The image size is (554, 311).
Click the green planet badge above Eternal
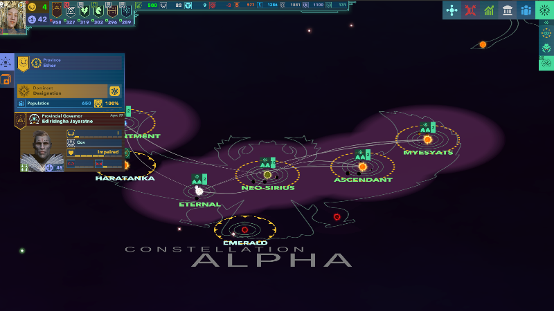pos(199,179)
